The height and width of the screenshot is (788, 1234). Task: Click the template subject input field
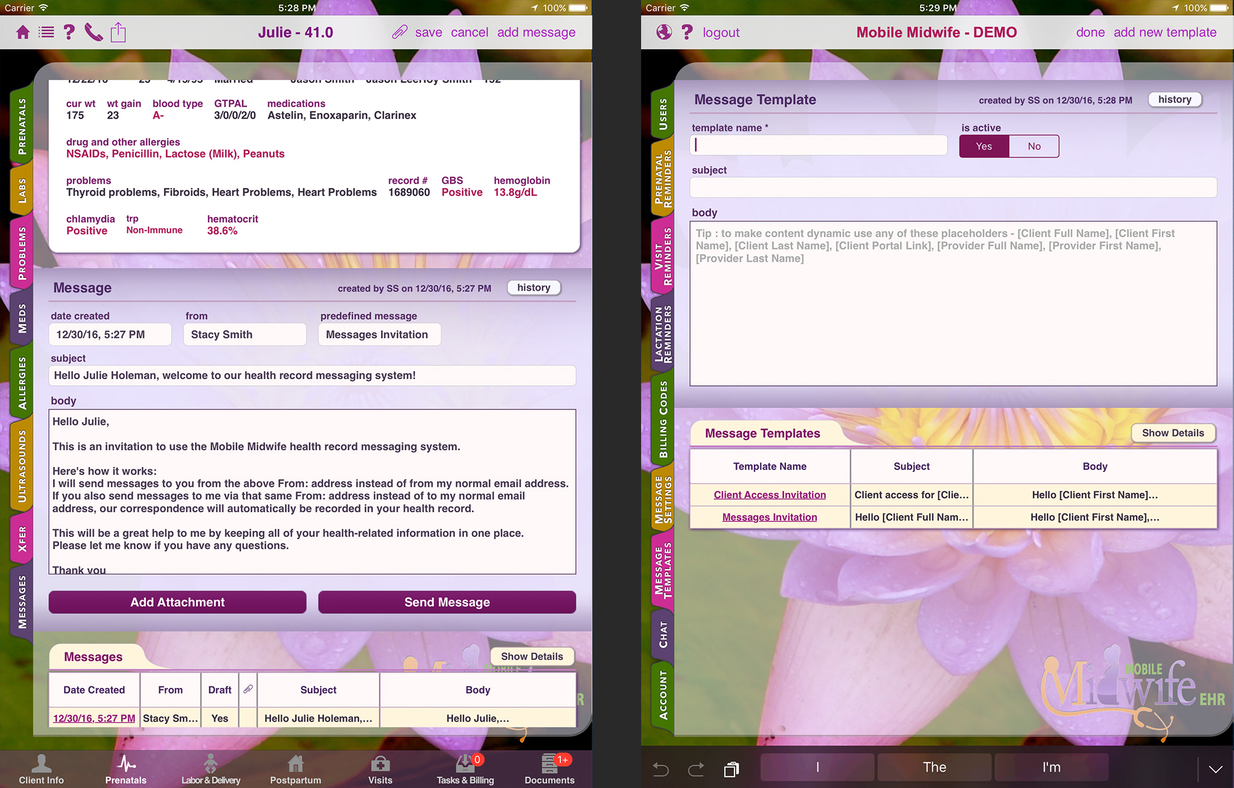953,187
